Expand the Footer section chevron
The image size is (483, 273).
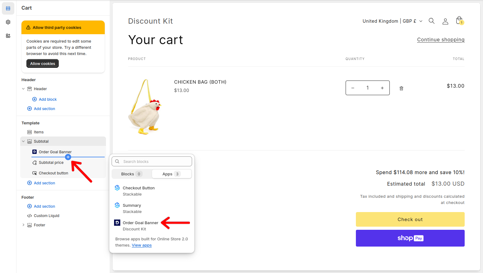(x=23, y=225)
